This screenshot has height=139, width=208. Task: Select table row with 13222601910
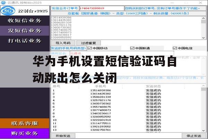[126, 120]
